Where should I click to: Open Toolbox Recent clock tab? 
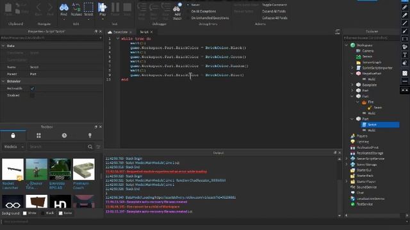64,135
